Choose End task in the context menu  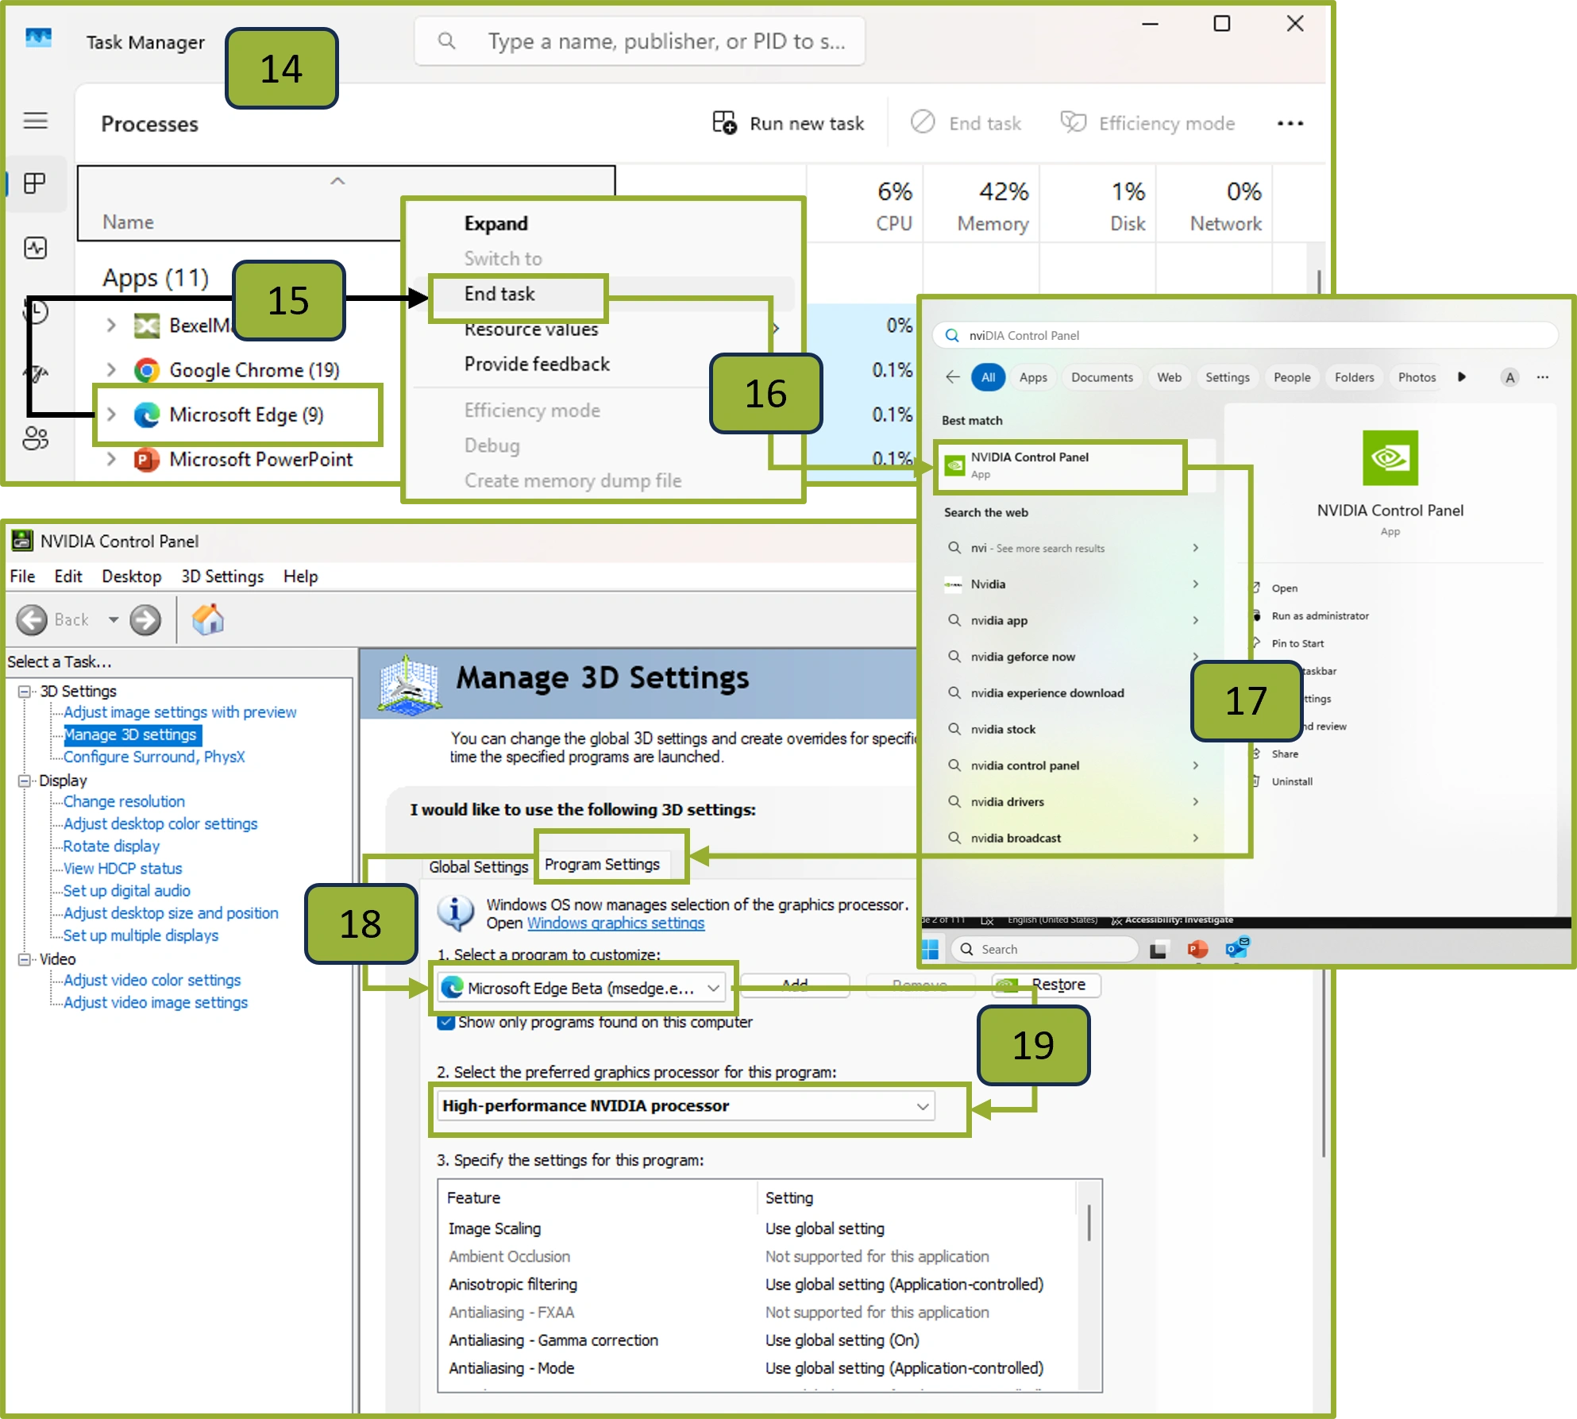499,294
